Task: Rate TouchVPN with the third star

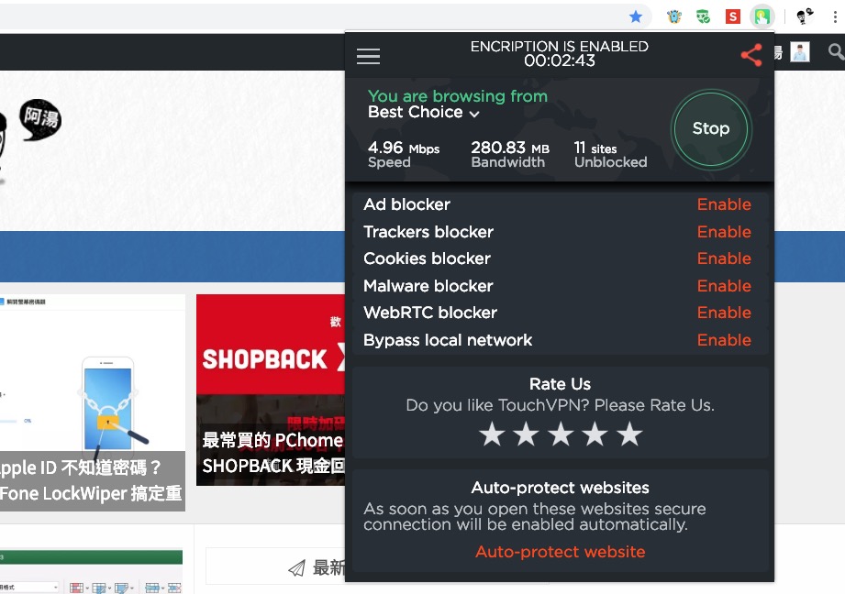Action: tap(561, 434)
